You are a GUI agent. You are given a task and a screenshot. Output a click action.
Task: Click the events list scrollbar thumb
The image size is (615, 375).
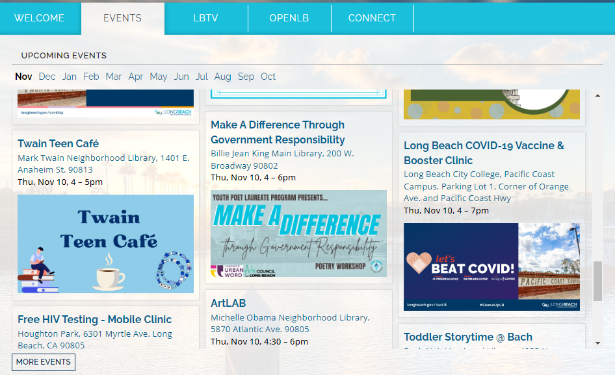point(597,281)
